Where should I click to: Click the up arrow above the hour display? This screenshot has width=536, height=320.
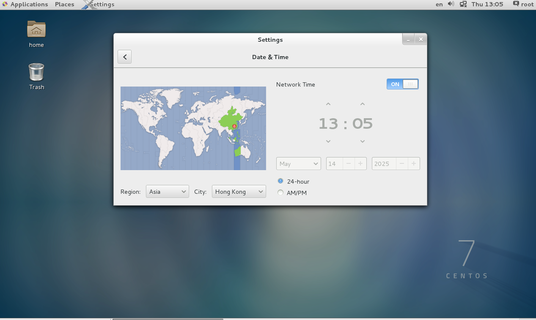[x=328, y=103]
